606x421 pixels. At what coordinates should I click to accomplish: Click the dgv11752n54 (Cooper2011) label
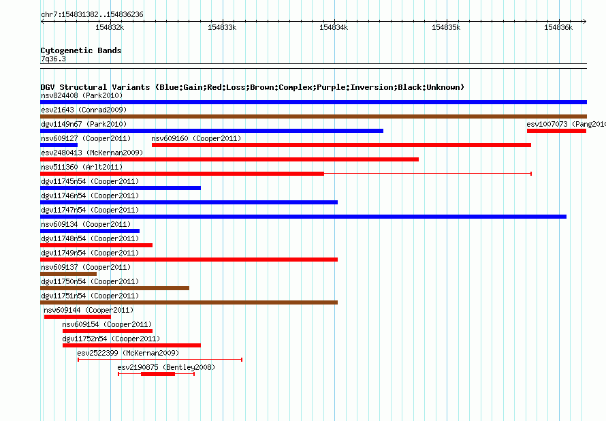pos(111,339)
